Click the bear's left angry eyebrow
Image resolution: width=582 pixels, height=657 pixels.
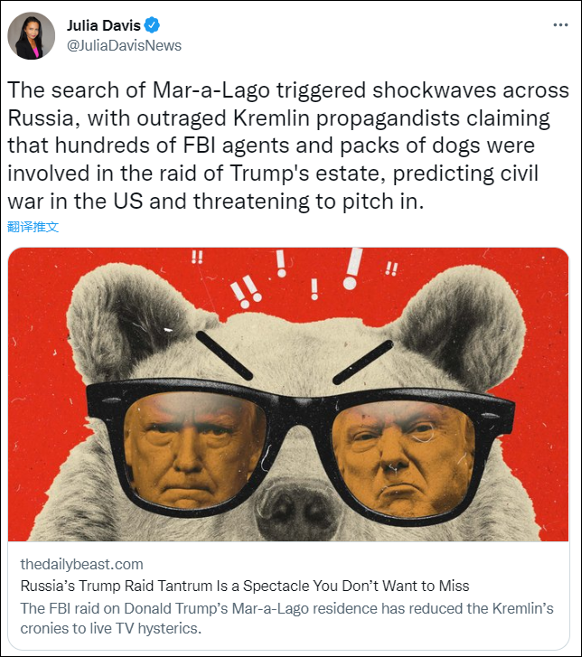pos(224,355)
